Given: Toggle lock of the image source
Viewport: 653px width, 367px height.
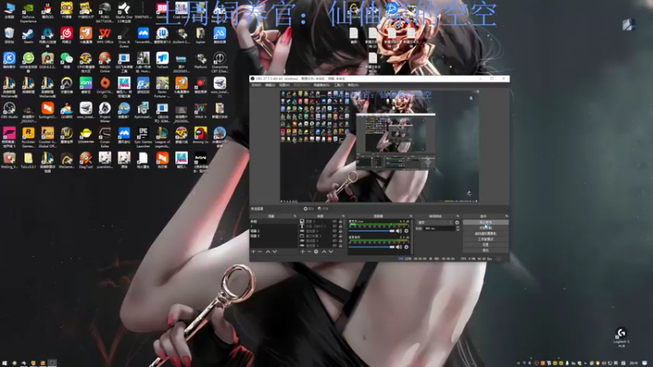Looking at the screenshot, I should point(340,221).
